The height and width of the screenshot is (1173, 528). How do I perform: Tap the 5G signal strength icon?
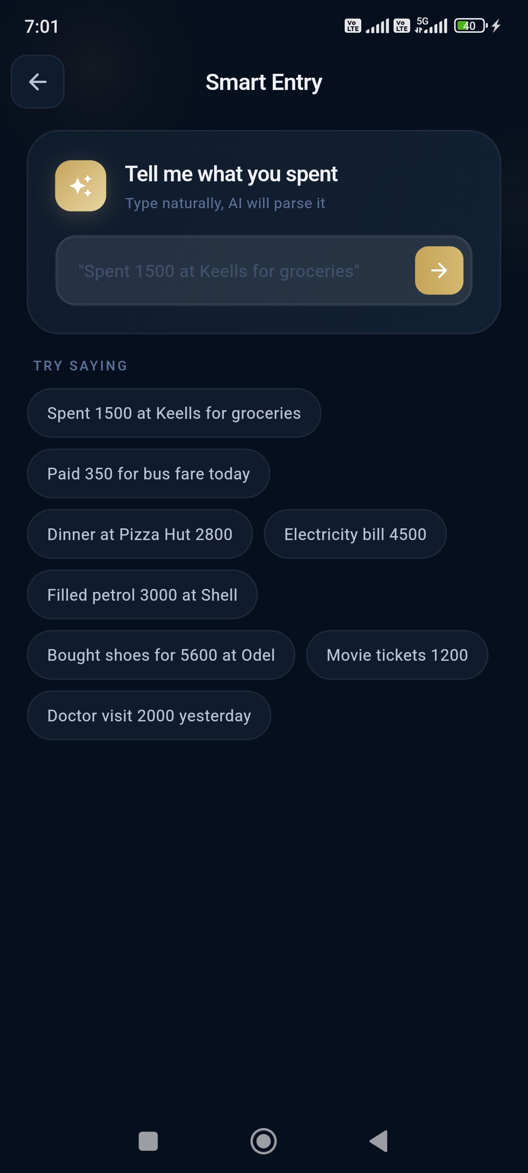coord(431,25)
